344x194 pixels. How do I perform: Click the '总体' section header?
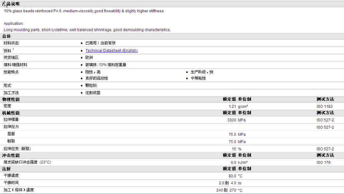[x=6, y=36]
